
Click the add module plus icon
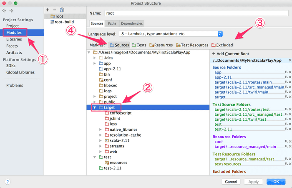48,10
